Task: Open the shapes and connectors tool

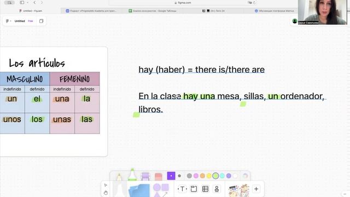Action: click(161, 190)
